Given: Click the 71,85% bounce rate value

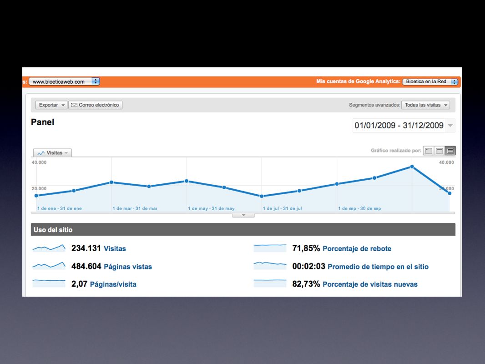Looking at the screenshot, I should [x=306, y=248].
